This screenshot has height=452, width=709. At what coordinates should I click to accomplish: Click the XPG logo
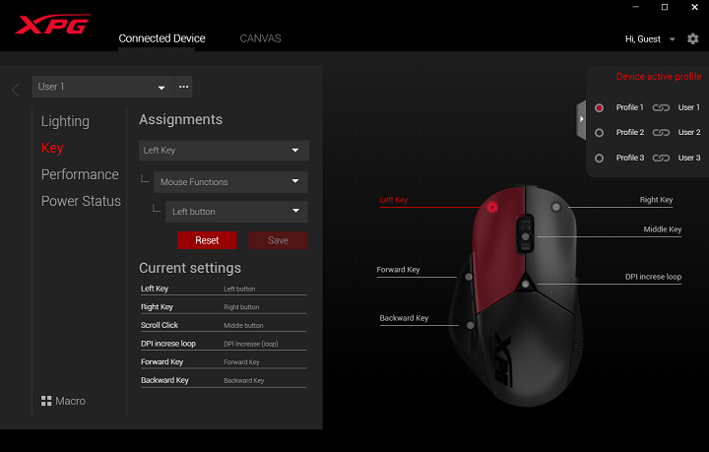(53, 25)
